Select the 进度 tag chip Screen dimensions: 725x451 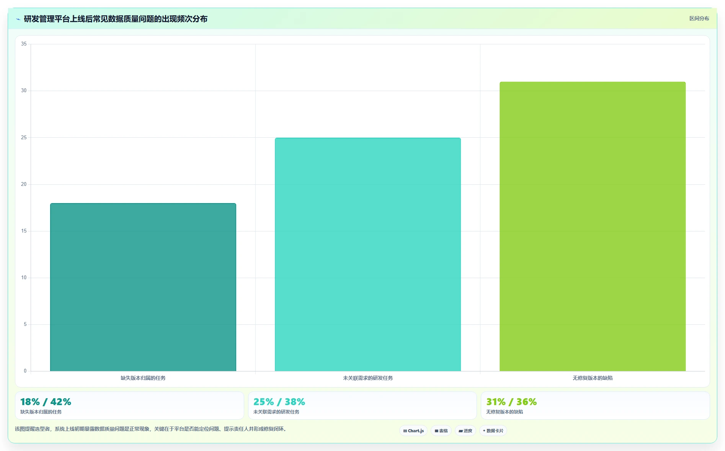(465, 431)
